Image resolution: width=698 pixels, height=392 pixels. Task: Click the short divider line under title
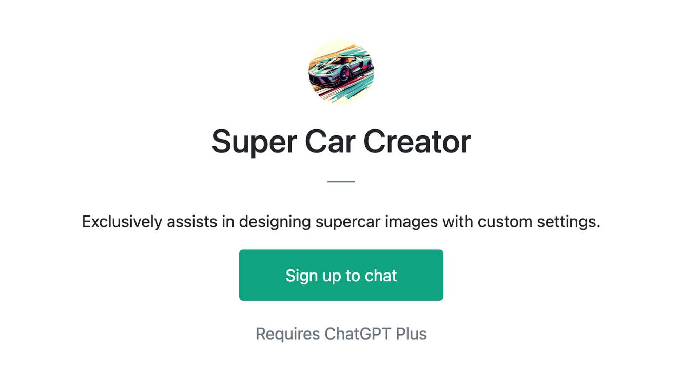341,181
